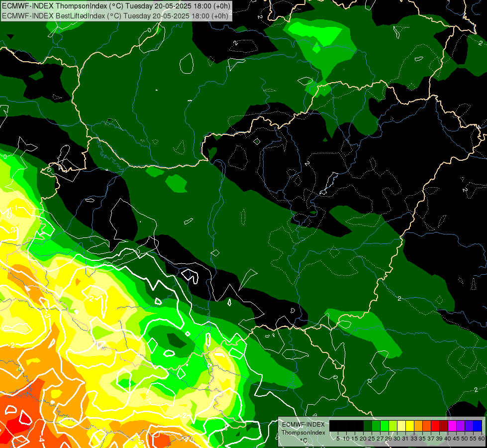487x448 pixels.
Task: Click the blue 55–60 legend swatch
Action: click(478, 426)
